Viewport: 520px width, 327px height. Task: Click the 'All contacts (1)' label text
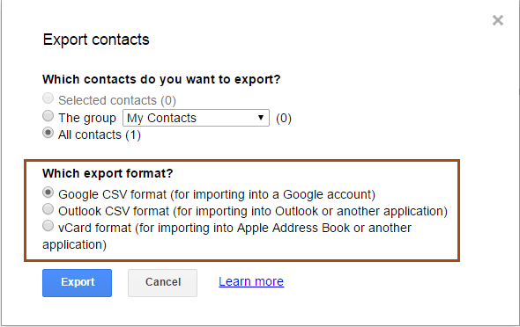(x=100, y=134)
